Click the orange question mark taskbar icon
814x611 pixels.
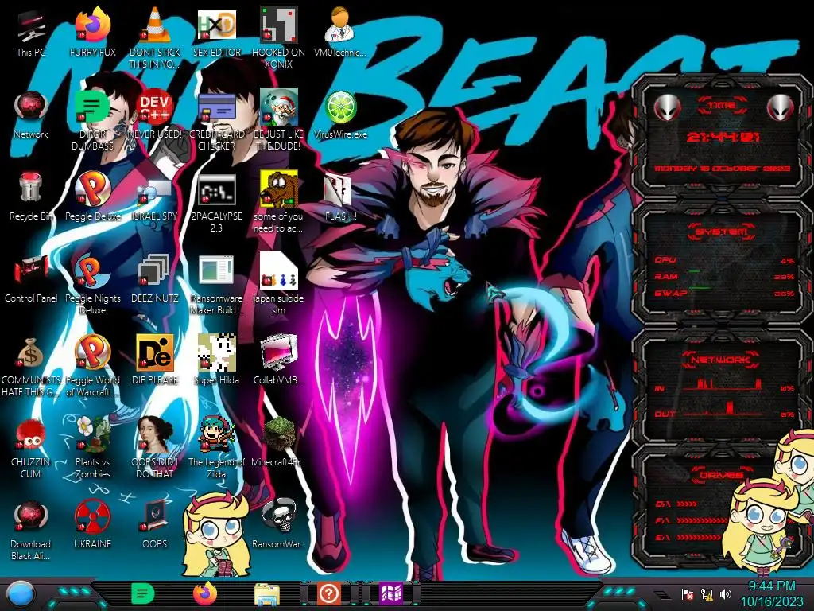(328, 593)
